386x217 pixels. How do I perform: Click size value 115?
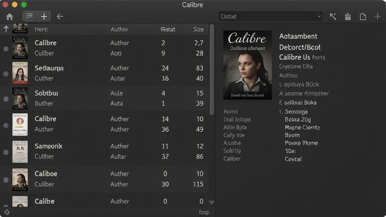(198, 184)
